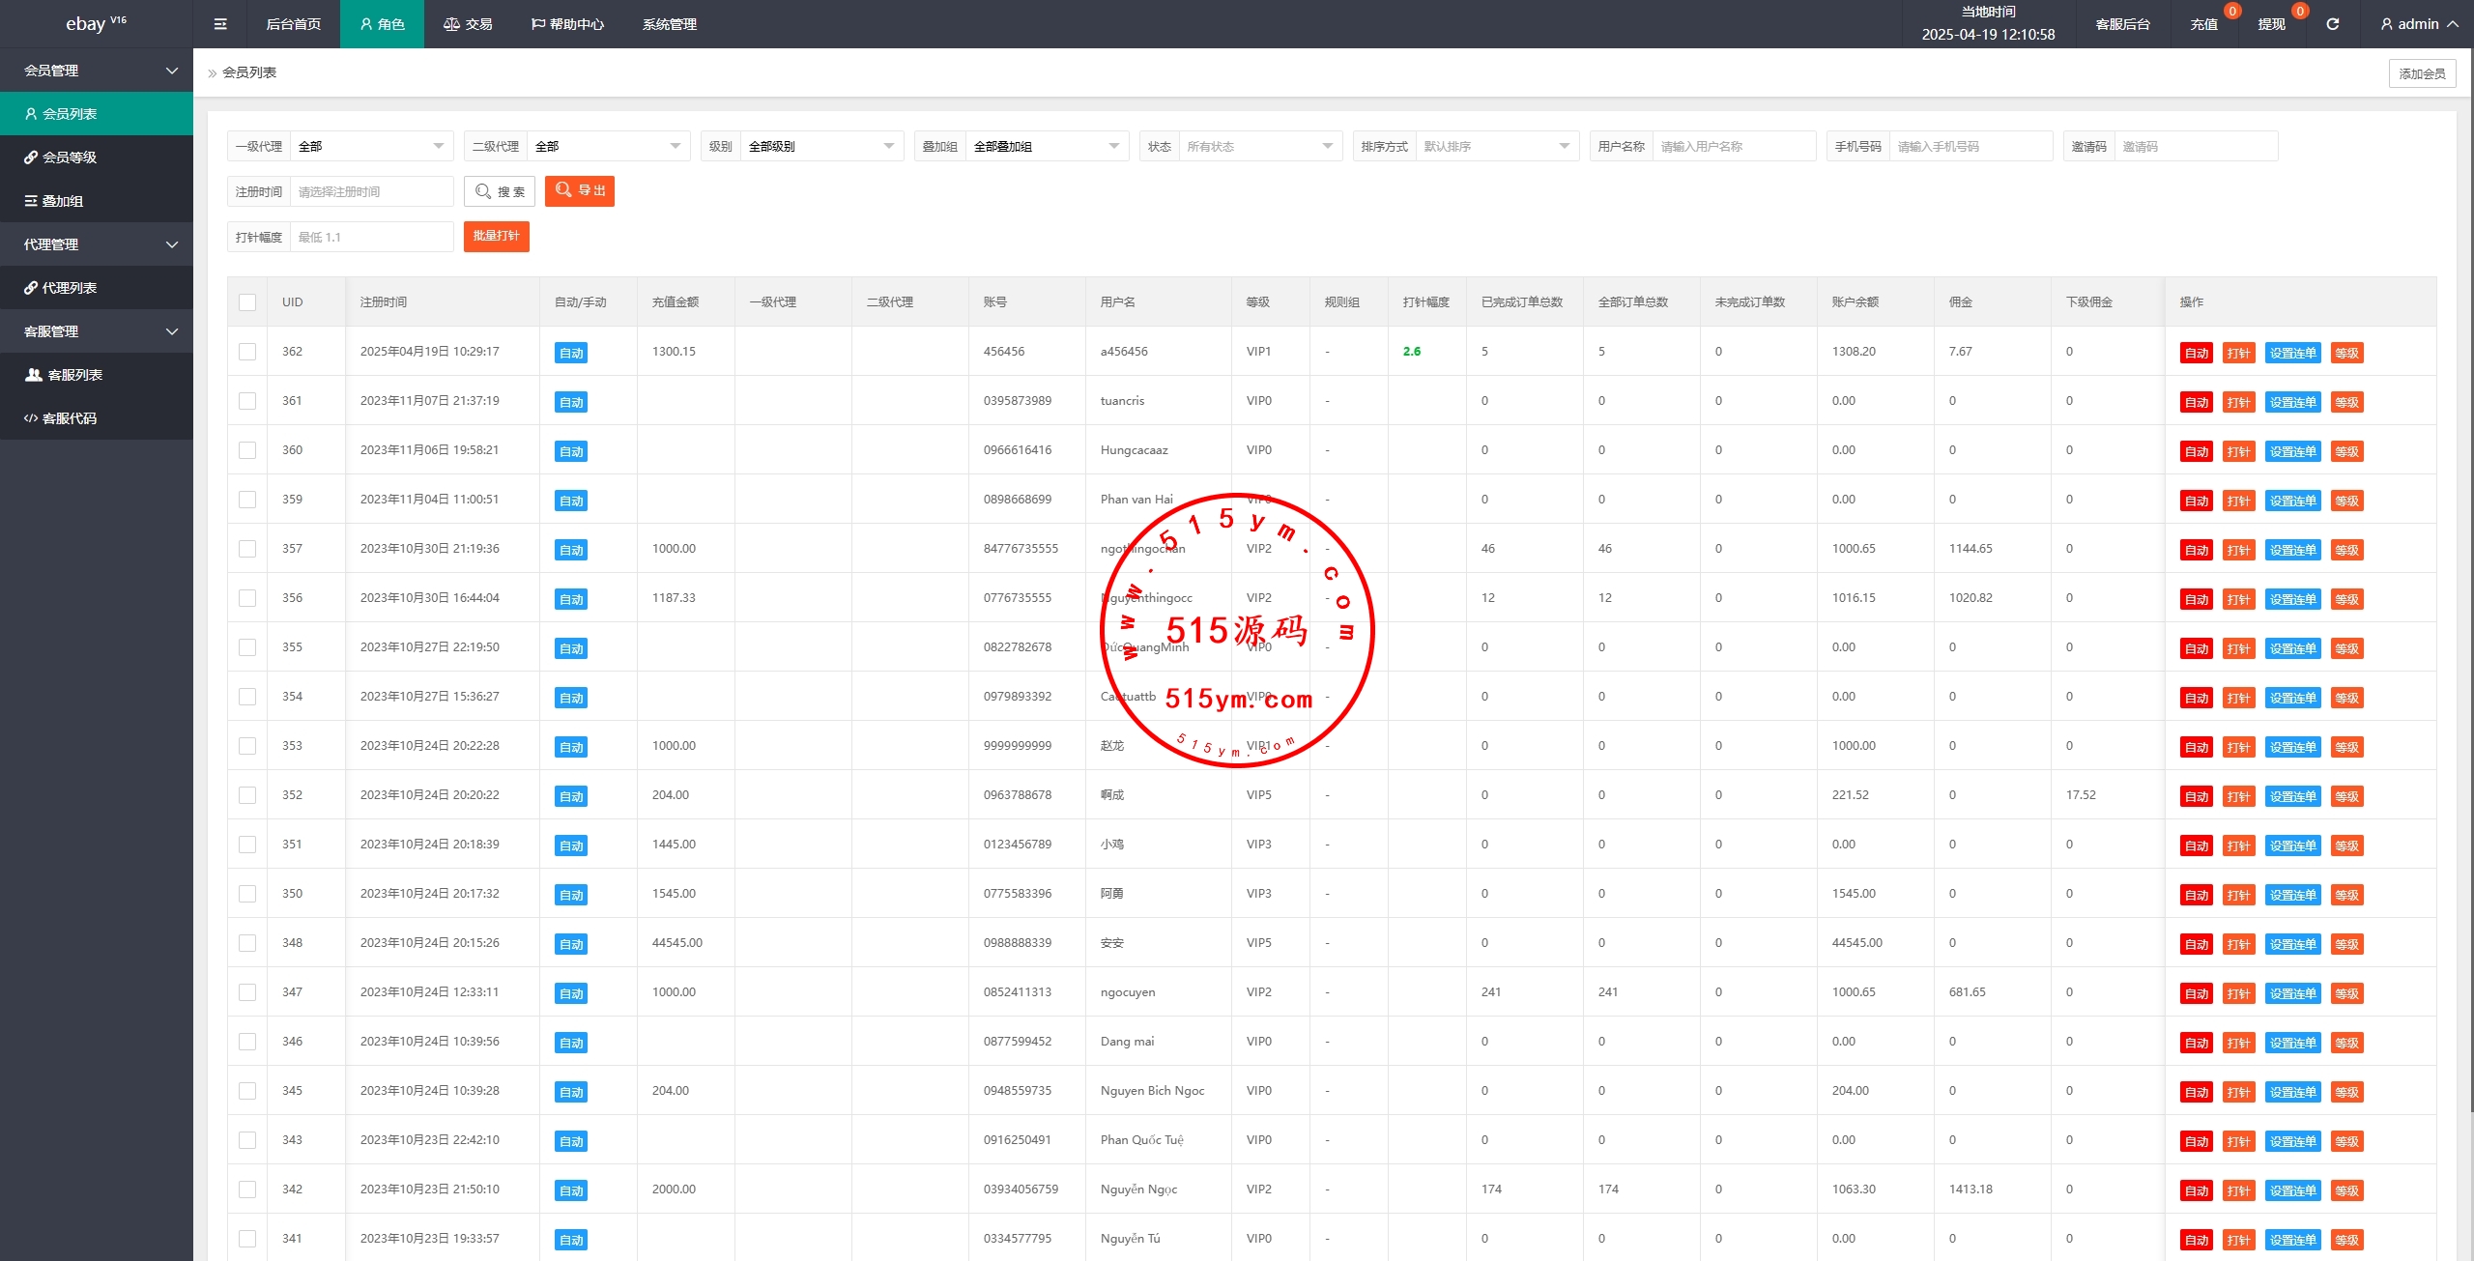Open the 一级代理 dropdown
The width and height of the screenshot is (2474, 1261).
[371, 147]
